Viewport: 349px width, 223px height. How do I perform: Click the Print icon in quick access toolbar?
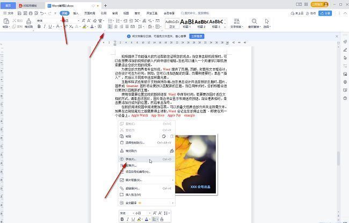(x=31, y=13)
